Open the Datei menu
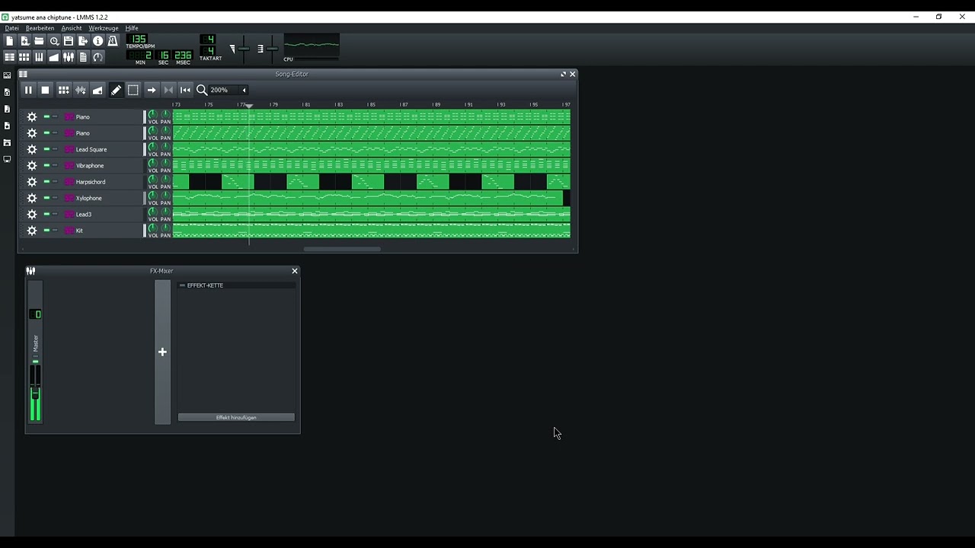 click(12, 28)
